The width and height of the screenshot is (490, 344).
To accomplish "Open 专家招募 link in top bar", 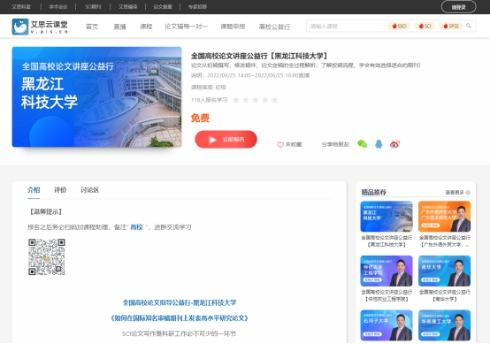I will pyautogui.click(x=197, y=7).
